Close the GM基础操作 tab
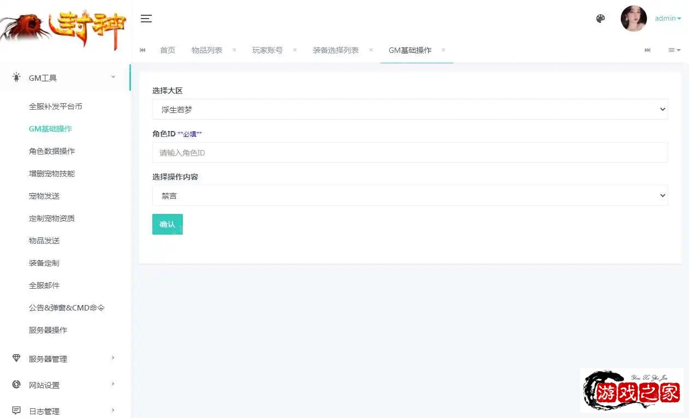The image size is (689, 418). pos(443,50)
